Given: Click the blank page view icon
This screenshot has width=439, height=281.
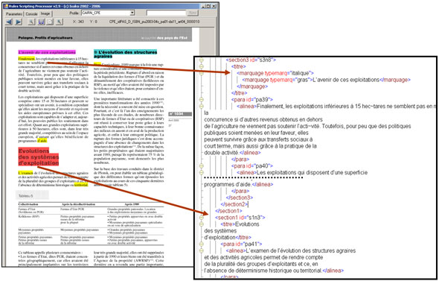Looking at the screenshot, I should coord(50,22).
